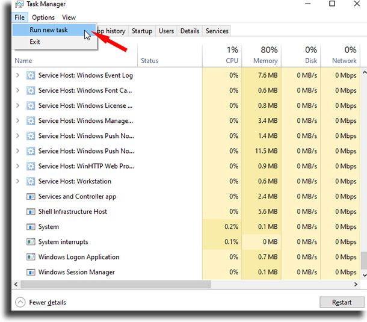Click the gear icon of the 11.5 MB Push Notification service
The image size is (367, 322).
[31, 151]
